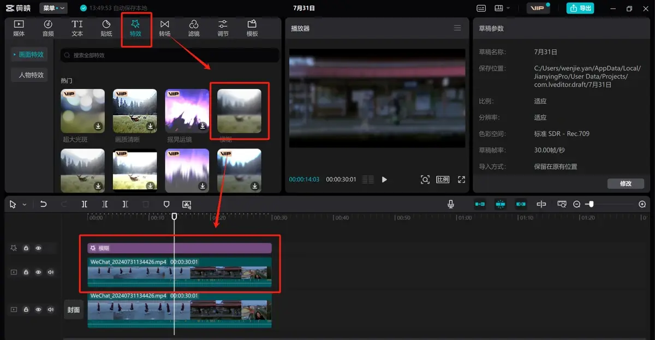The image size is (655, 340).
Task: Open the 比例 aspect ratio button
Action: pyautogui.click(x=443, y=179)
